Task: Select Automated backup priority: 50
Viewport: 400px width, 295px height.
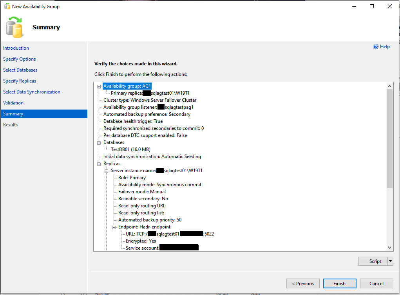Action: pos(150,220)
